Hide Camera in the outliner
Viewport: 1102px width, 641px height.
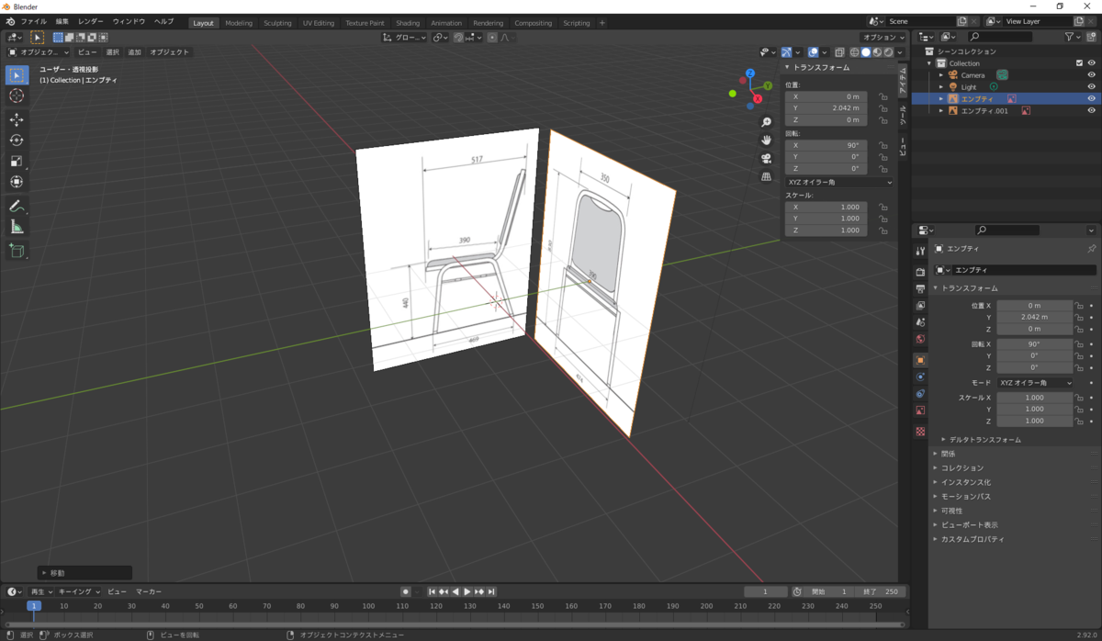click(x=1091, y=75)
